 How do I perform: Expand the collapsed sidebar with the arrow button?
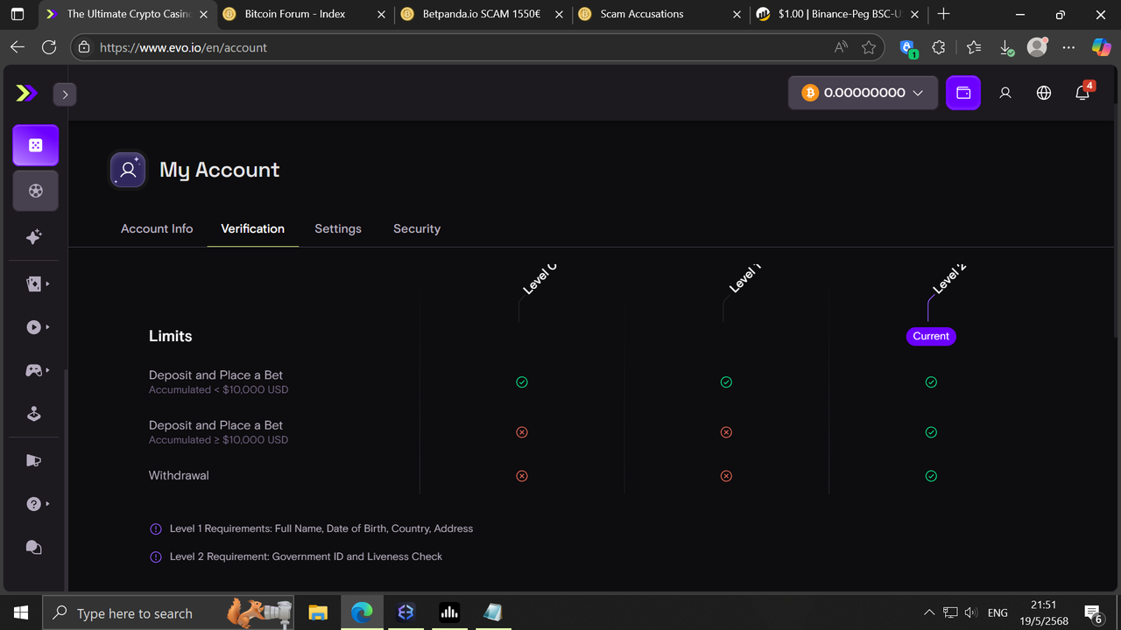[x=64, y=94]
